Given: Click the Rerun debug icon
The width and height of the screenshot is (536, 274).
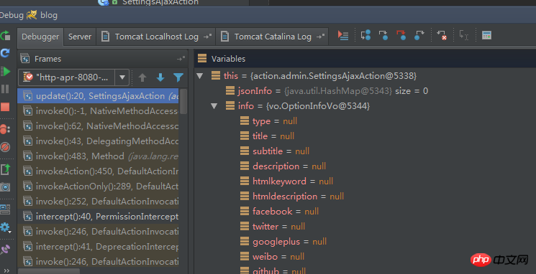Looking at the screenshot, I should click(x=5, y=35).
